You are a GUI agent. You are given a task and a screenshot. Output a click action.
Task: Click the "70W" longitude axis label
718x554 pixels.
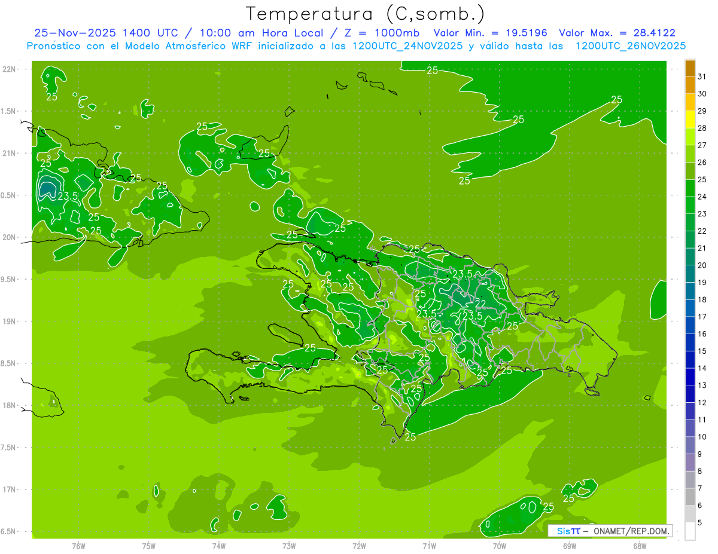pos(500,546)
